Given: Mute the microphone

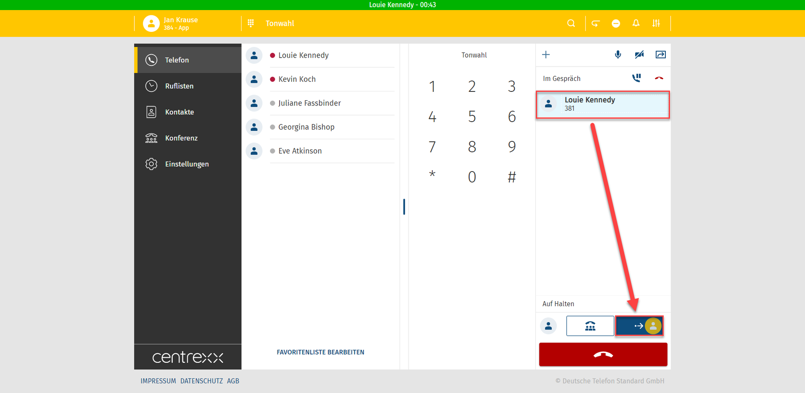Looking at the screenshot, I should 618,55.
